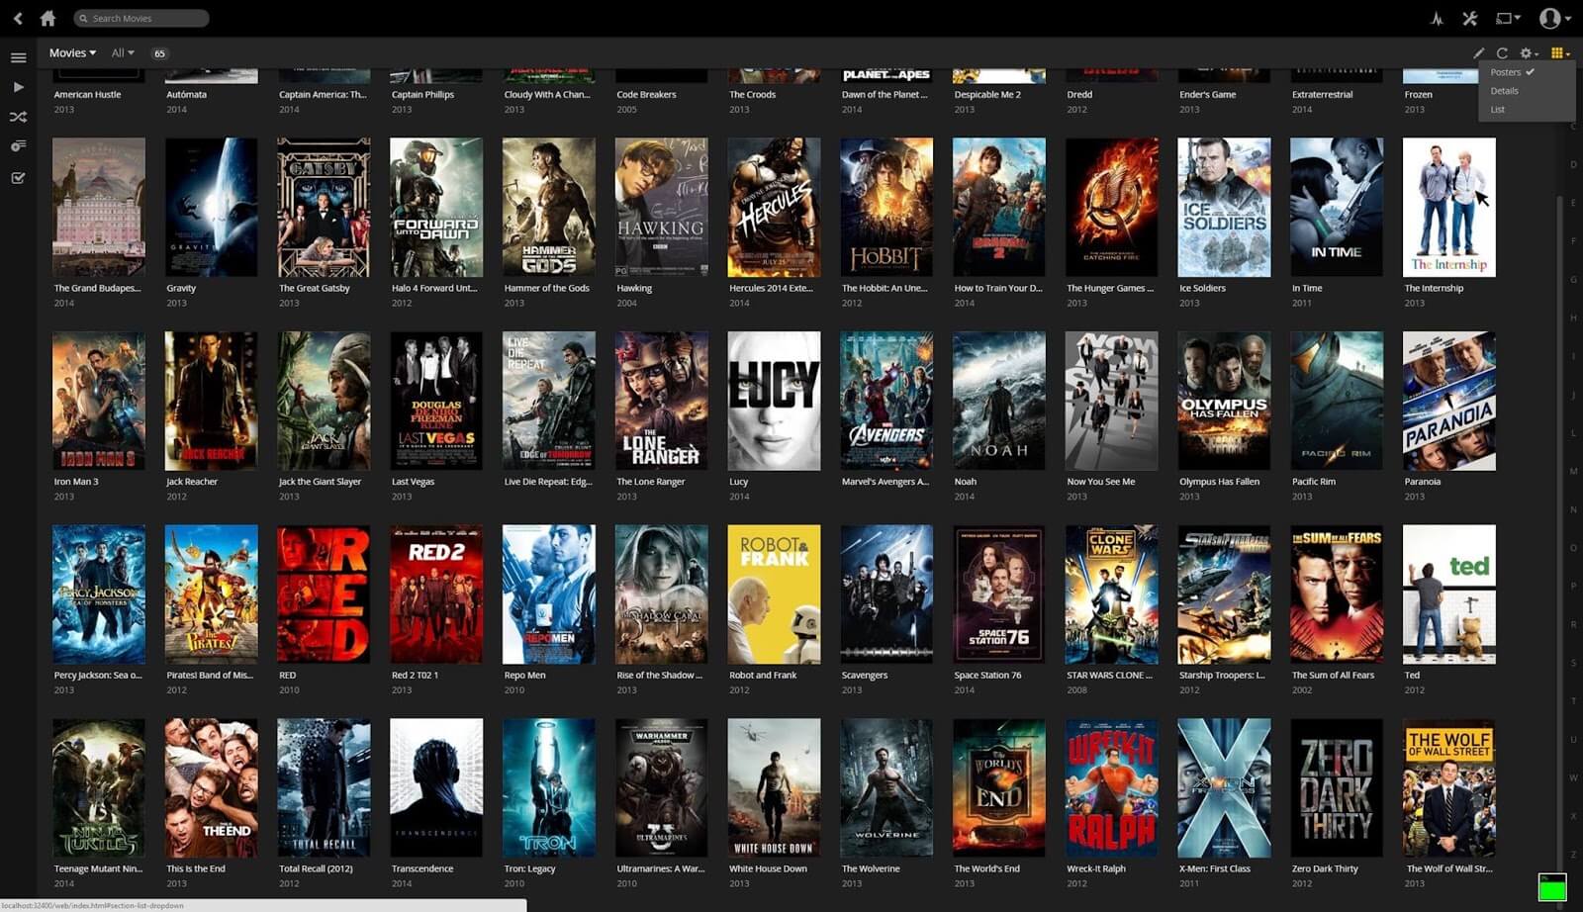Open Halo 4 Forward Unto Dawn poster
The image size is (1583, 912).
coord(436,207)
